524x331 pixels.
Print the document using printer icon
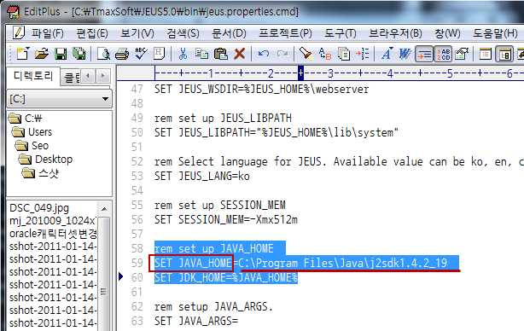click(122, 54)
